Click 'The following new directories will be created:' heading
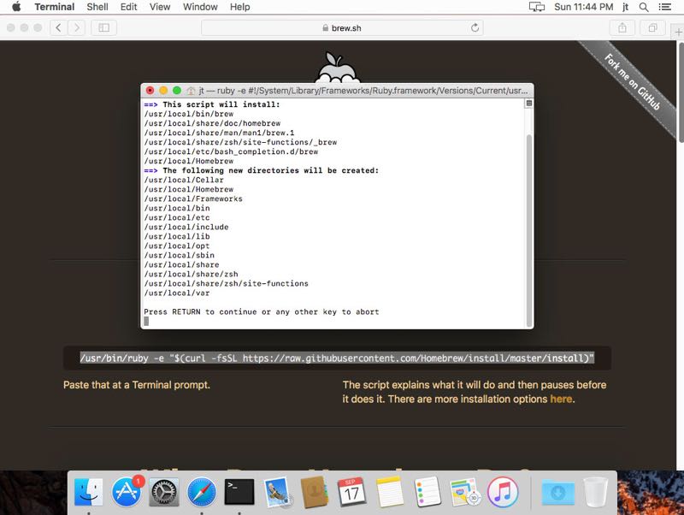This screenshot has width=684, height=515. click(x=271, y=170)
